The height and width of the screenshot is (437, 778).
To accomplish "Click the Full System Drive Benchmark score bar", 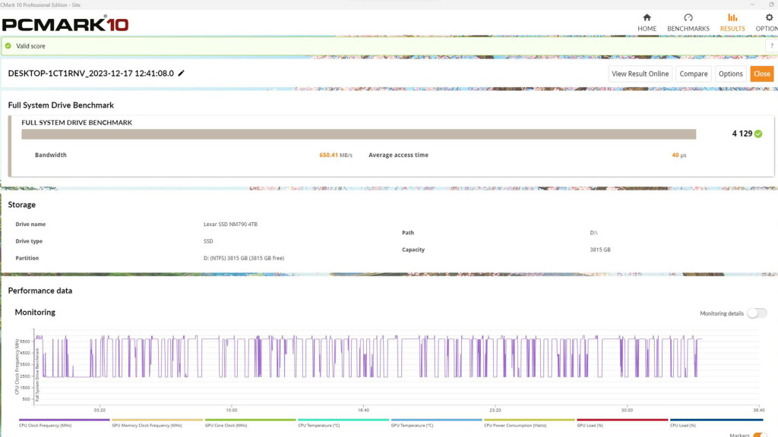I will click(x=359, y=134).
